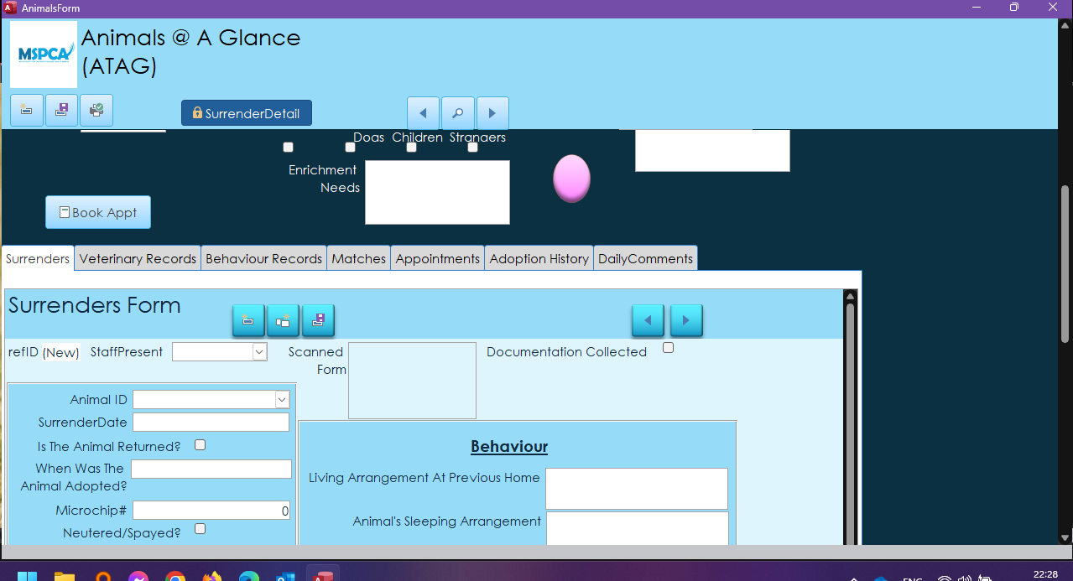Viewport: 1073px width, 581px height.
Task: Go to next record in Surrenders Form
Action: click(x=685, y=320)
